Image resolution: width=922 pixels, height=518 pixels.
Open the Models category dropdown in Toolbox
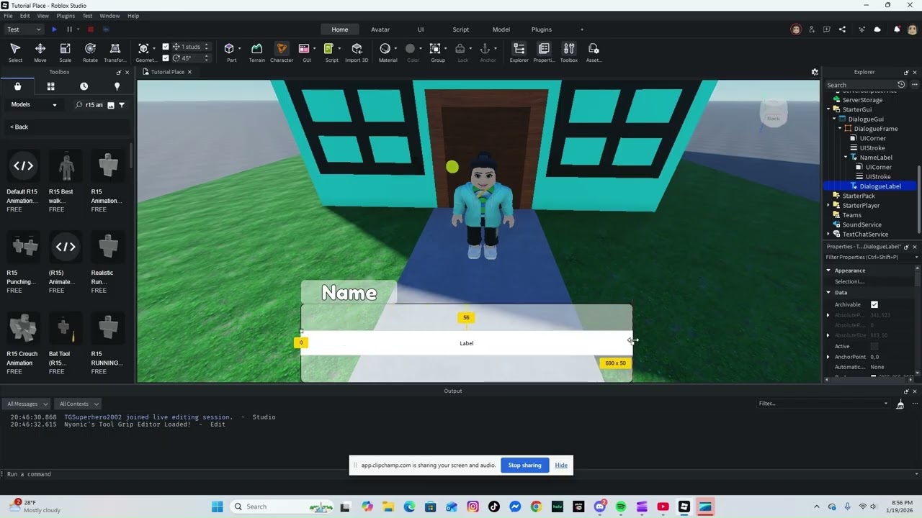click(x=34, y=105)
